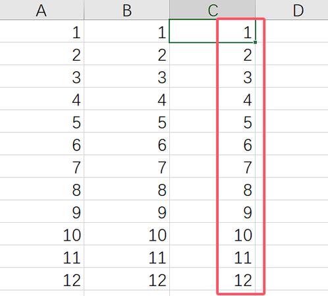Select column C header
The height and width of the screenshot is (296, 328).
click(x=212, y=10)
